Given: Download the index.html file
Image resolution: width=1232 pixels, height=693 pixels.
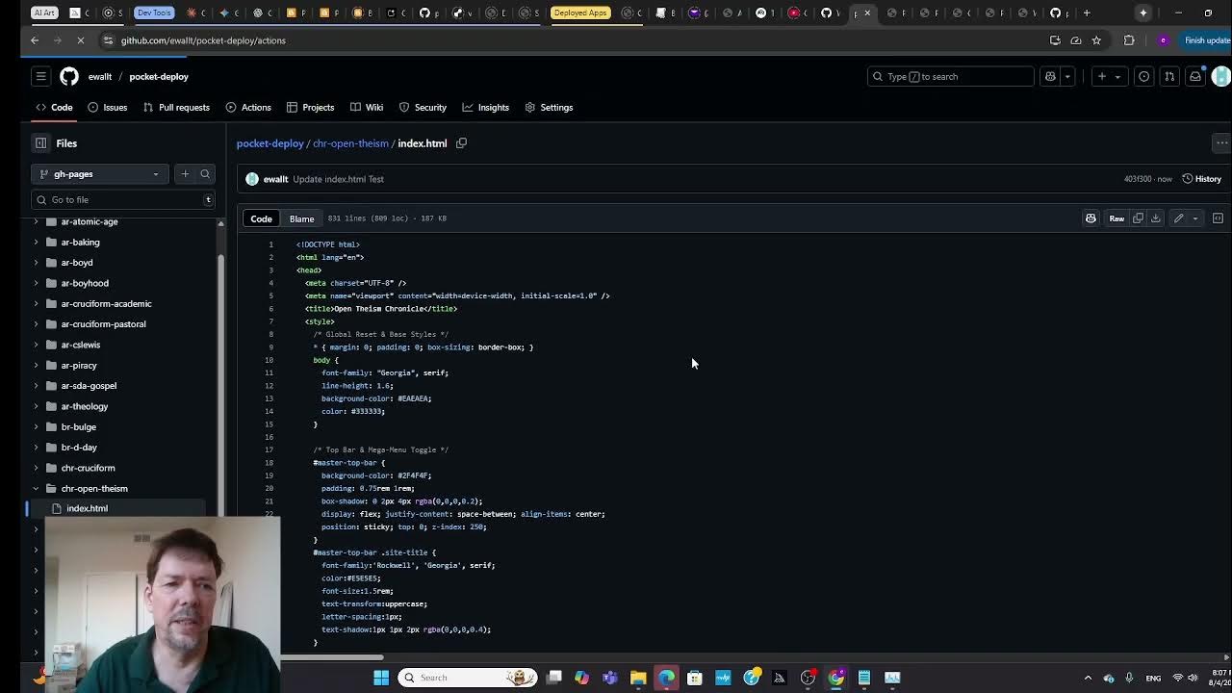Looking at the screenshot, I should click(1154, 218).
